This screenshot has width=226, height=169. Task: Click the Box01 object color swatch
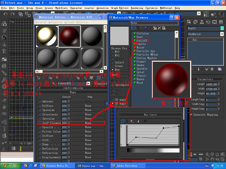click(x=222, y=28)
